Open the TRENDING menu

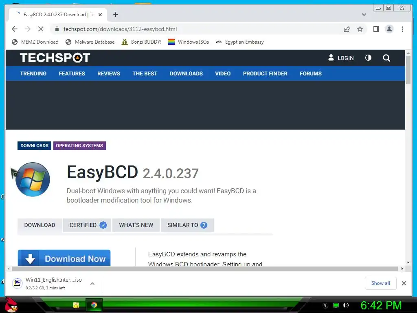click(33, 73)
